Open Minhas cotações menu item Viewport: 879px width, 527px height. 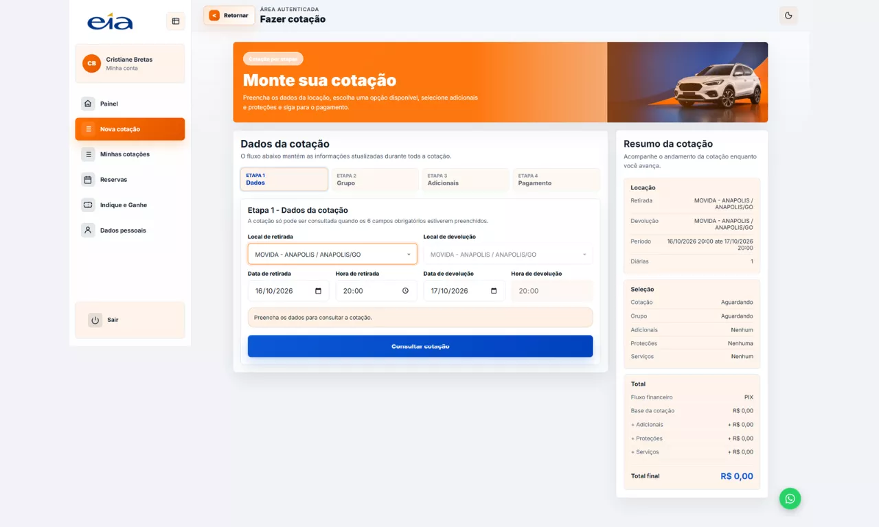[130, 154]
